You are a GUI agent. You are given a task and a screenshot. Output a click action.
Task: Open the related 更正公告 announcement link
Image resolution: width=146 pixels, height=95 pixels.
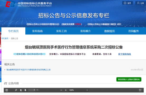[29, 70]
